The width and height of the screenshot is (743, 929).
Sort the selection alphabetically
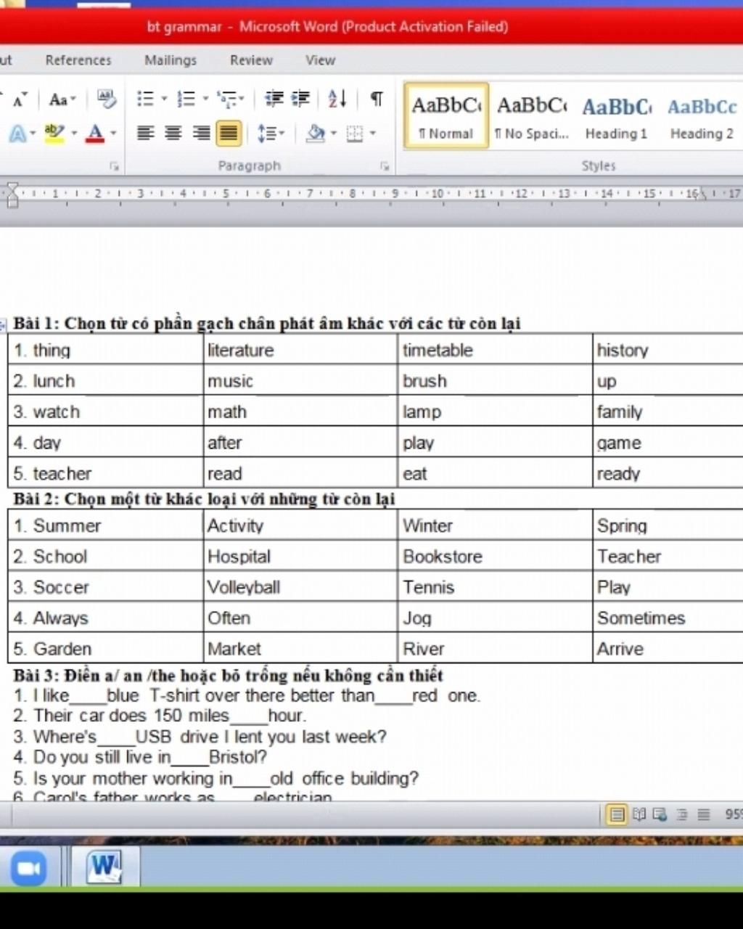click(x=337, y=99)
